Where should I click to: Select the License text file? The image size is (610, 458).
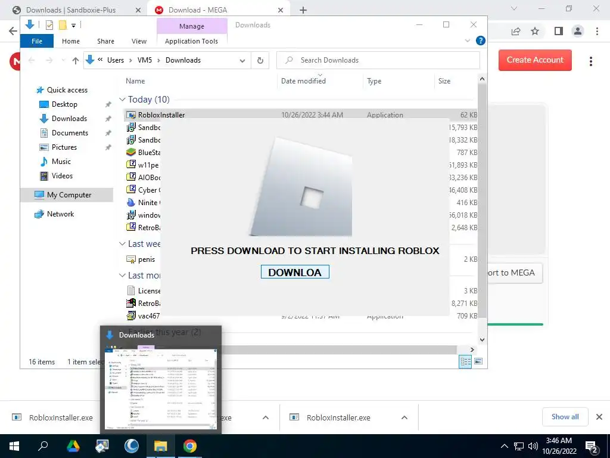pyautogui.click(x=149, y=291)
